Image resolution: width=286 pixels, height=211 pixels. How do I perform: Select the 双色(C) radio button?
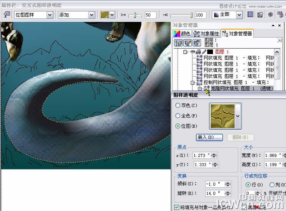[x=178, y=105]
